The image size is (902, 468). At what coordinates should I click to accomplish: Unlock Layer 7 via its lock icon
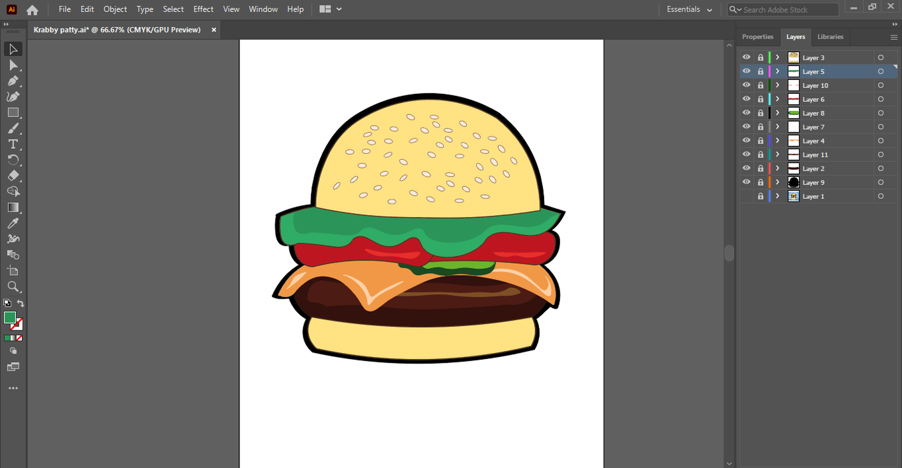760,127
